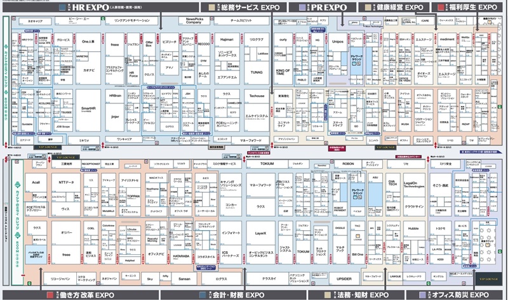Click the NTTデータ booth

(66, 183)
